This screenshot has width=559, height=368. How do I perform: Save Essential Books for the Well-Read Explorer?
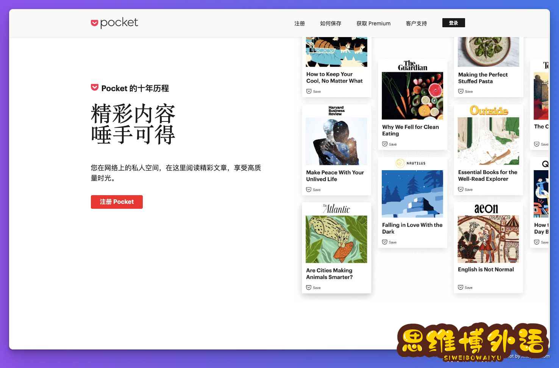pyautogui.click(x=465, y=189)
